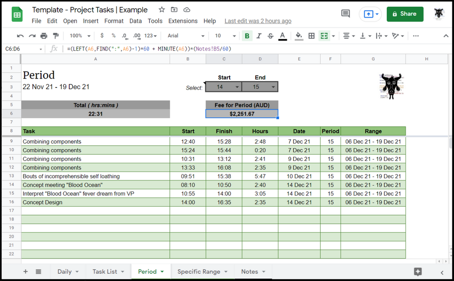Open the Last edit was 2 hours ago link
The width and height of the screenshot is (454, 281).
pos(258,21)
